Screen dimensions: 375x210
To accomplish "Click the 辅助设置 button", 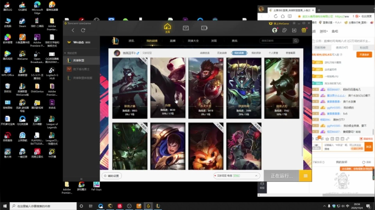I will (111, 176).
